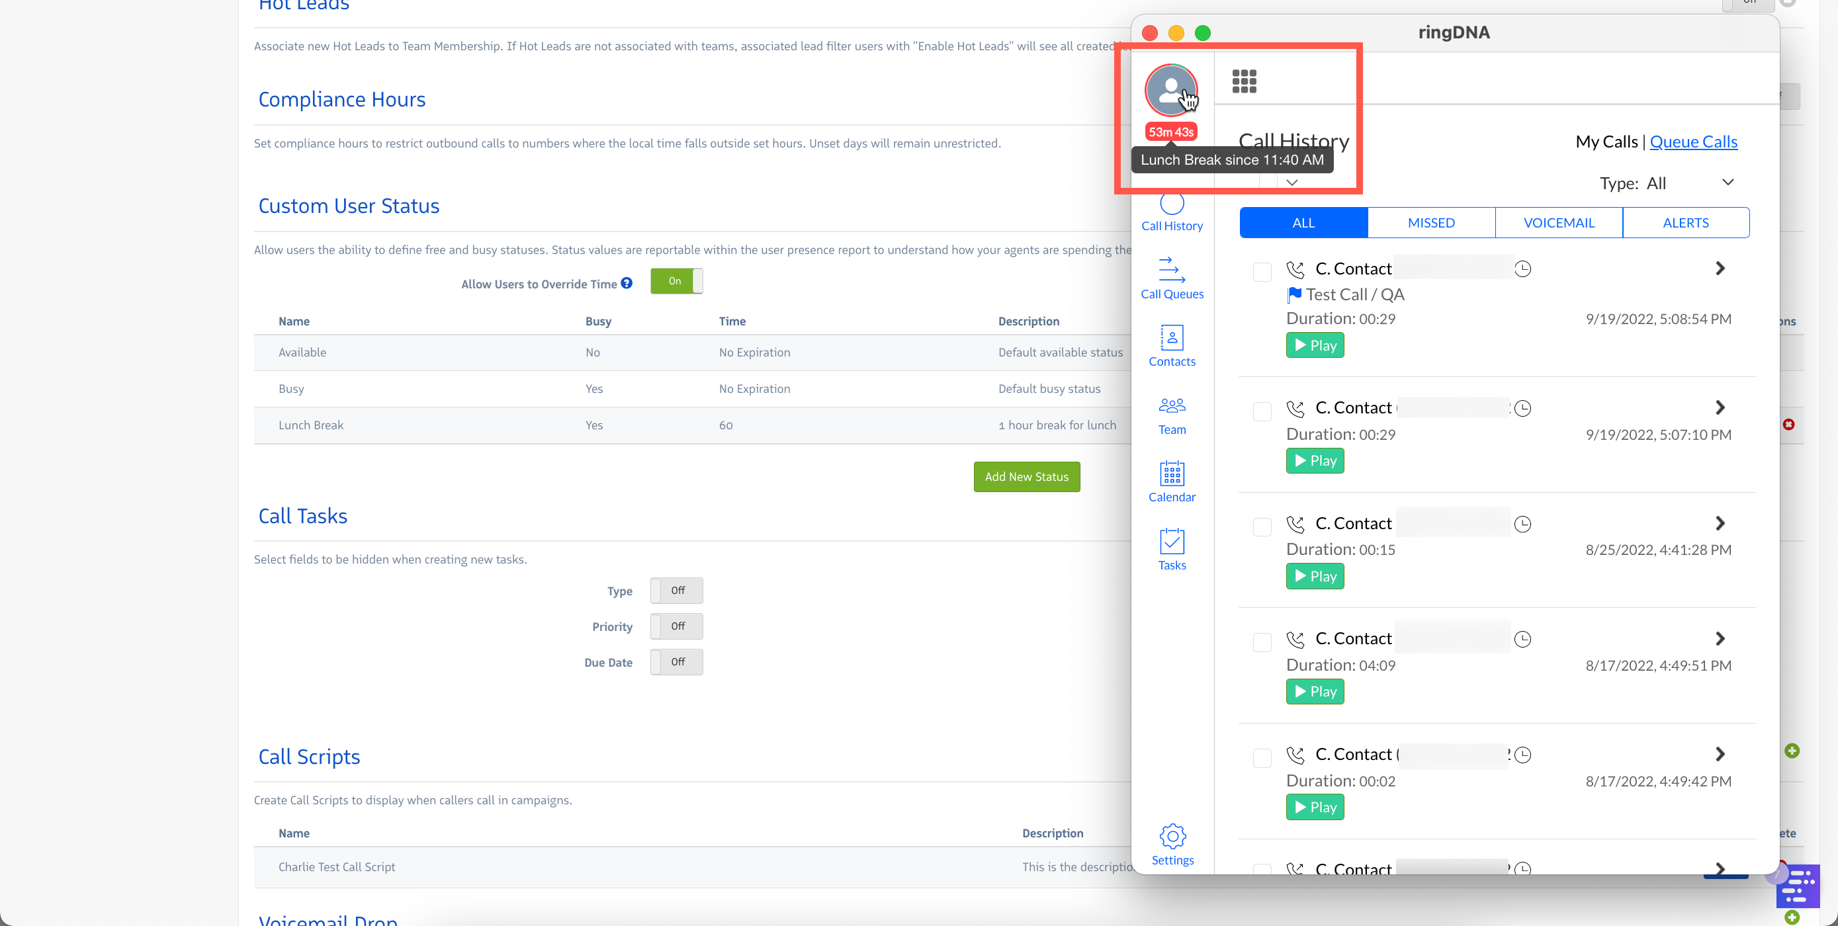Play the 04:09 duration call recording
The height and width of the screenshot is (926, 1838).
point(1314,691)
